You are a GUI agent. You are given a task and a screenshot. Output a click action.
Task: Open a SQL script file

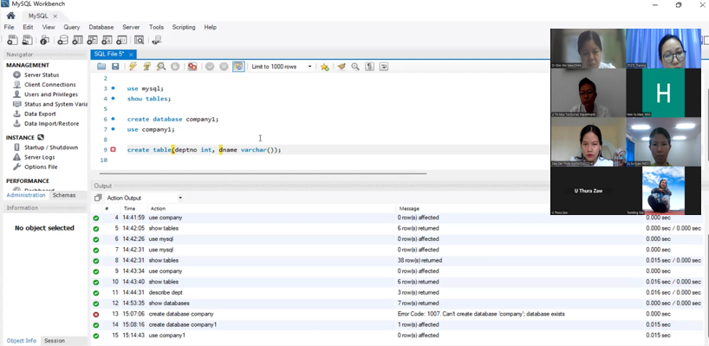pyautogui.click(x=101, y=67)
